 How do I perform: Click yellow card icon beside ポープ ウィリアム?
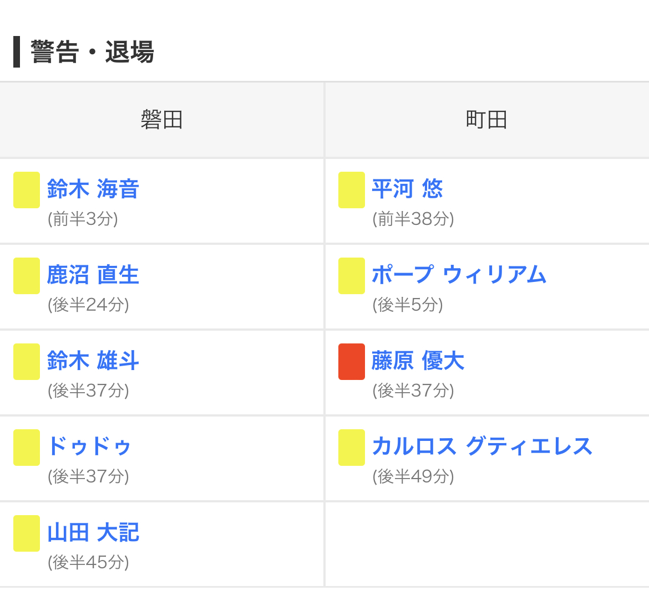pos(352,276)
